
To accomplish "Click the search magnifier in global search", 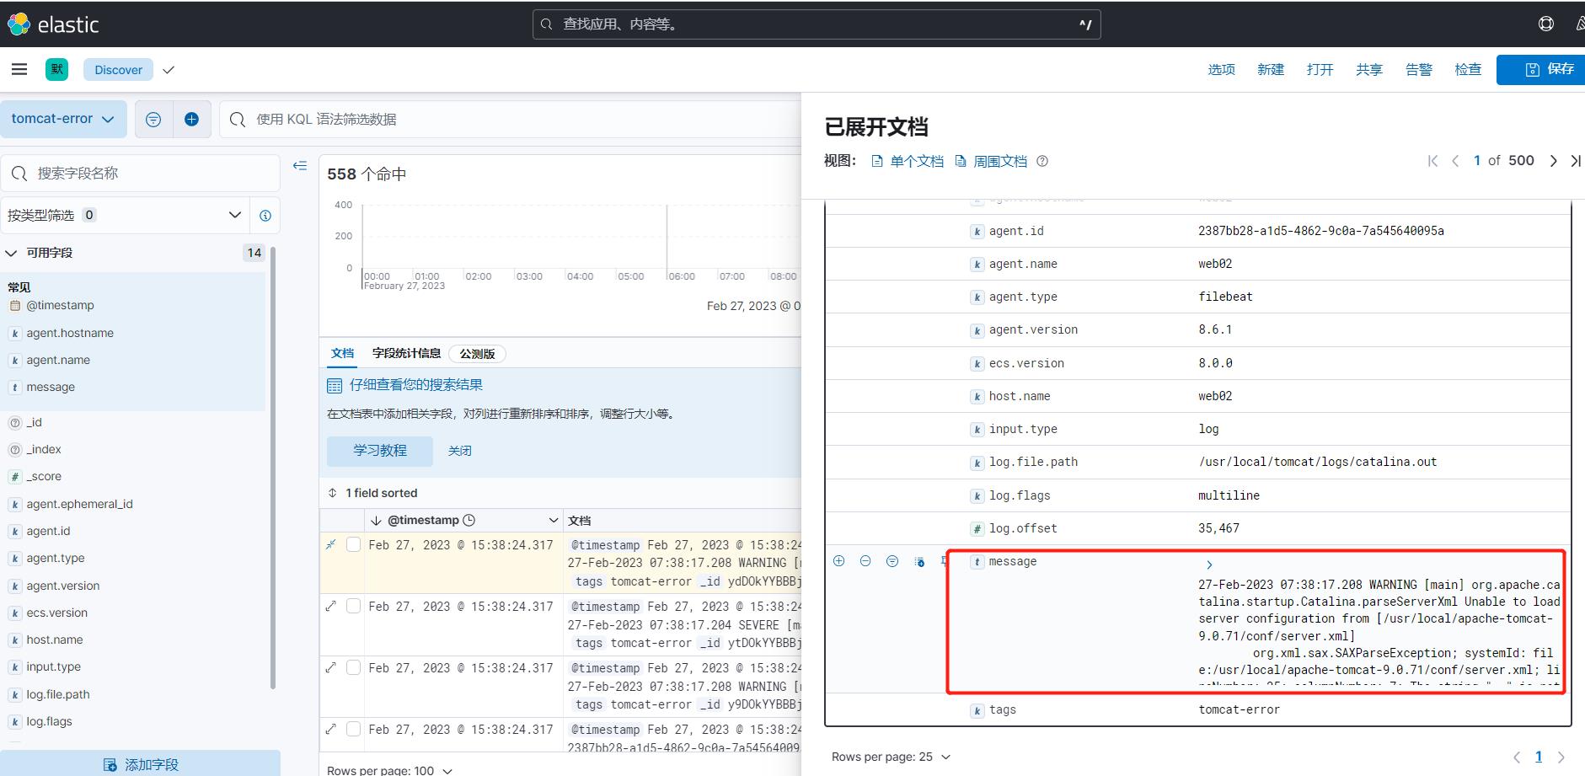I will click(x=547, y=24).
